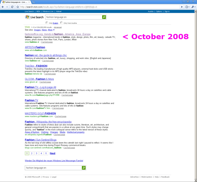Image resolution: width=197 pixels, height=182 pixels.
Task: Open the plain 'Fashion TV' result
Action: coord(32,100)
